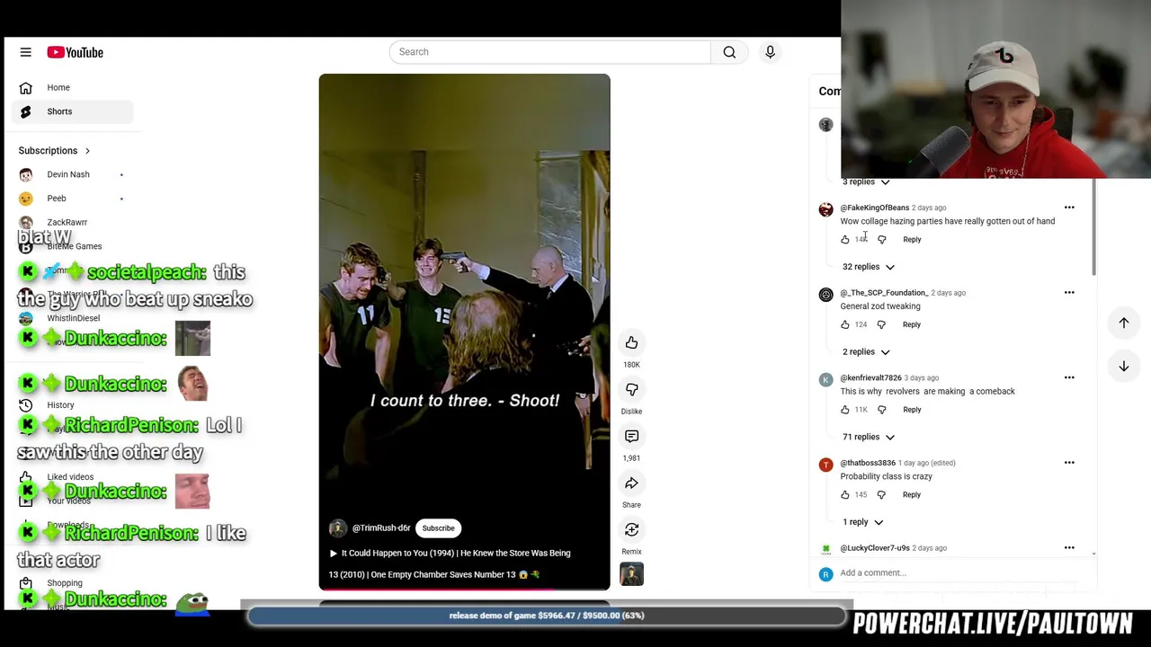Open comments on the short
1151x647 pixels.
point(631,436)
